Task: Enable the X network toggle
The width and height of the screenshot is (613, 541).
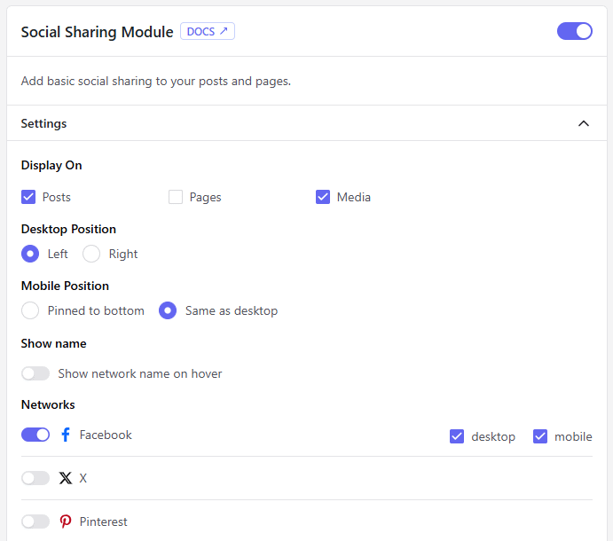Action: pos(35,478)
